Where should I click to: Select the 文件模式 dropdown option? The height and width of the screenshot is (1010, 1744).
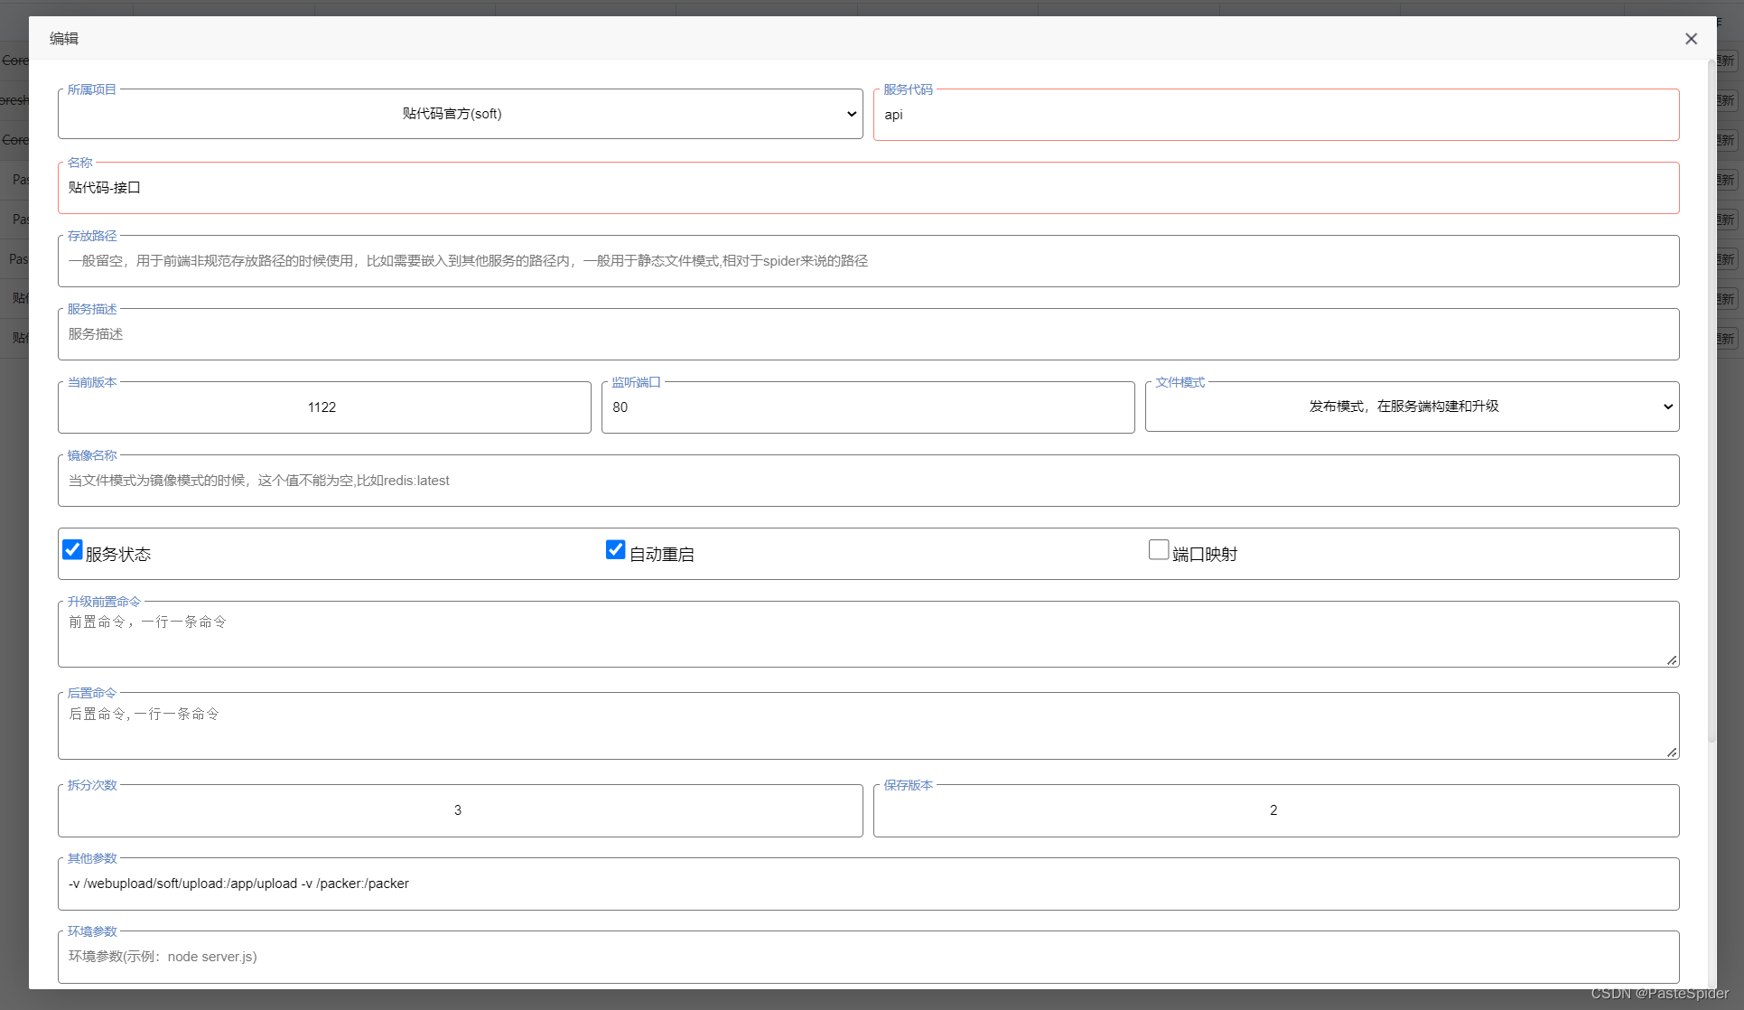pyautogui.click(x=1413, y=407)
